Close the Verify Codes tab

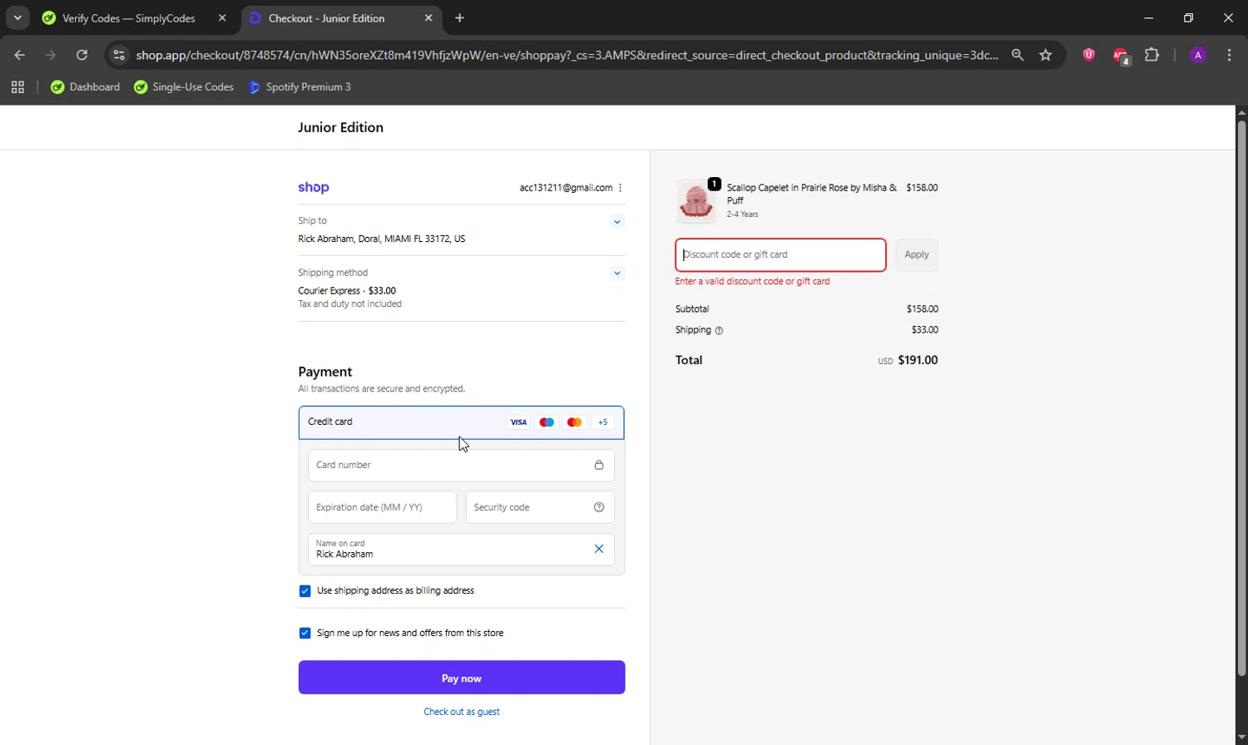(222, 17)
